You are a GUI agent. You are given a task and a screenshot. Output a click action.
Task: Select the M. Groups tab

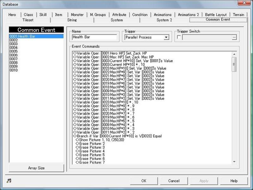pos(98,15)
